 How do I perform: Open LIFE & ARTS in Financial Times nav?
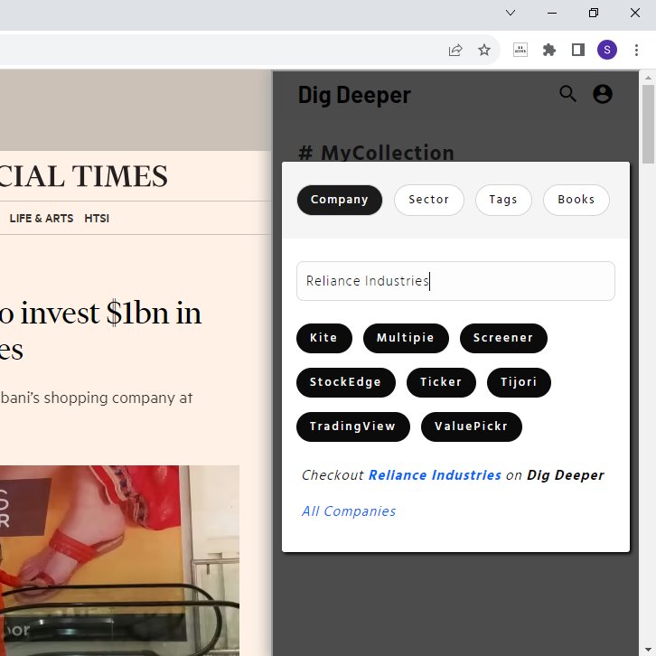pos(42,219)
